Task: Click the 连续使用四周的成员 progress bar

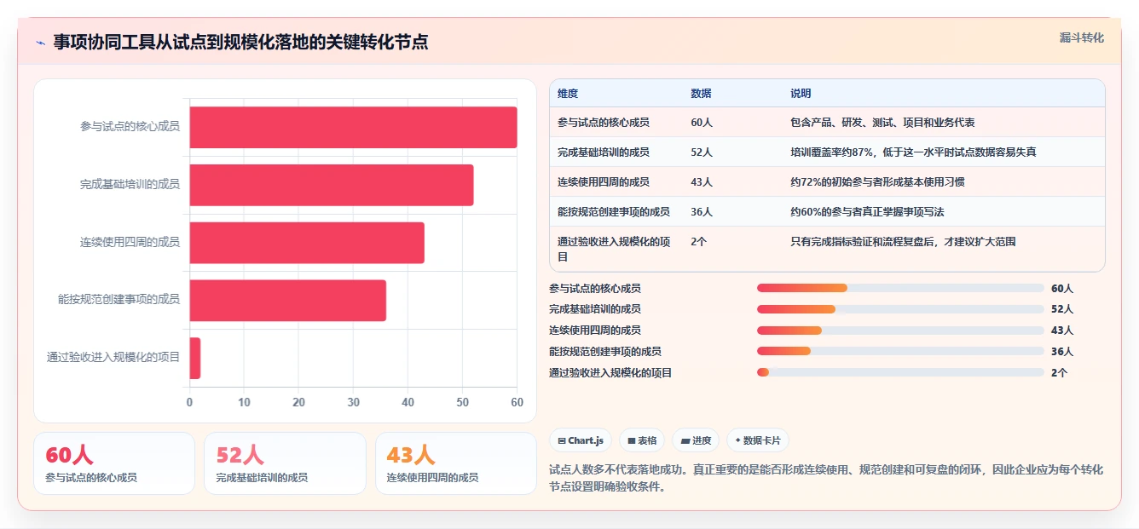Action: pyautogui.click(x=900, y=331)
